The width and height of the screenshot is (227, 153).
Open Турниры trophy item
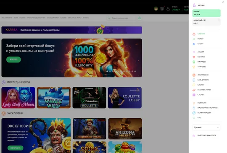201,67
